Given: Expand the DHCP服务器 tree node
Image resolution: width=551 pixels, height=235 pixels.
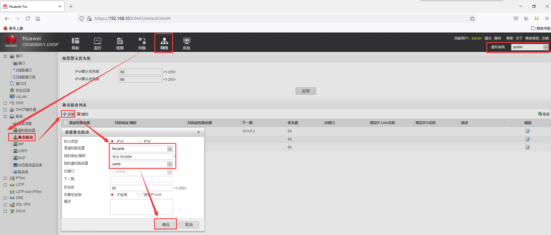Looking at the screenshot, I should pos(5,110).
